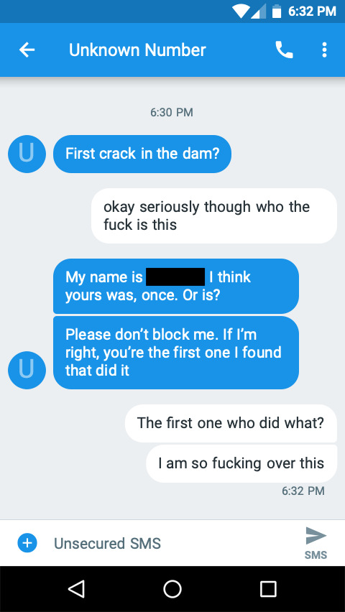Send message with the SMS arrow
345x612 pixels.
(316, 542)
